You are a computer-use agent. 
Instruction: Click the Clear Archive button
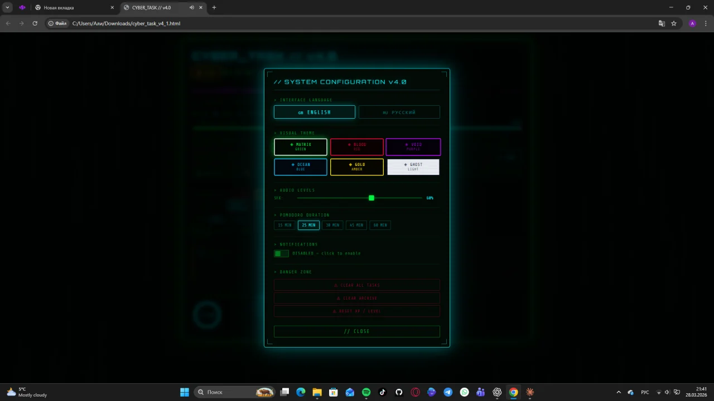[357, 298]
